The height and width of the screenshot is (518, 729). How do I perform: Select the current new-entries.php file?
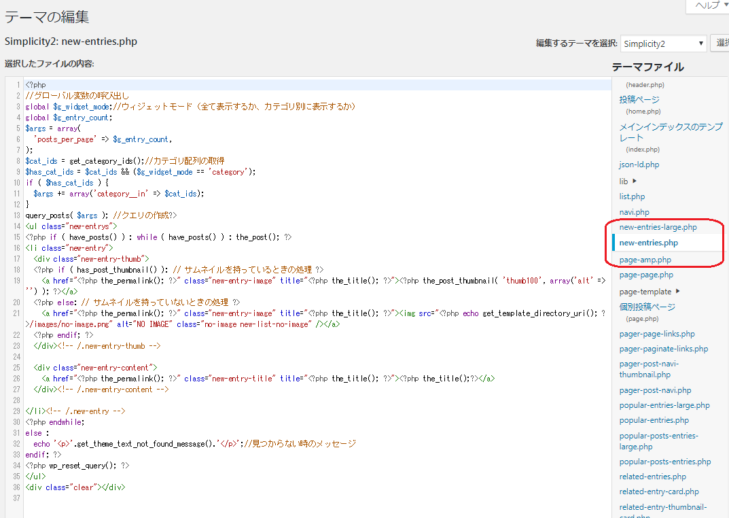(x=649, y=243)
